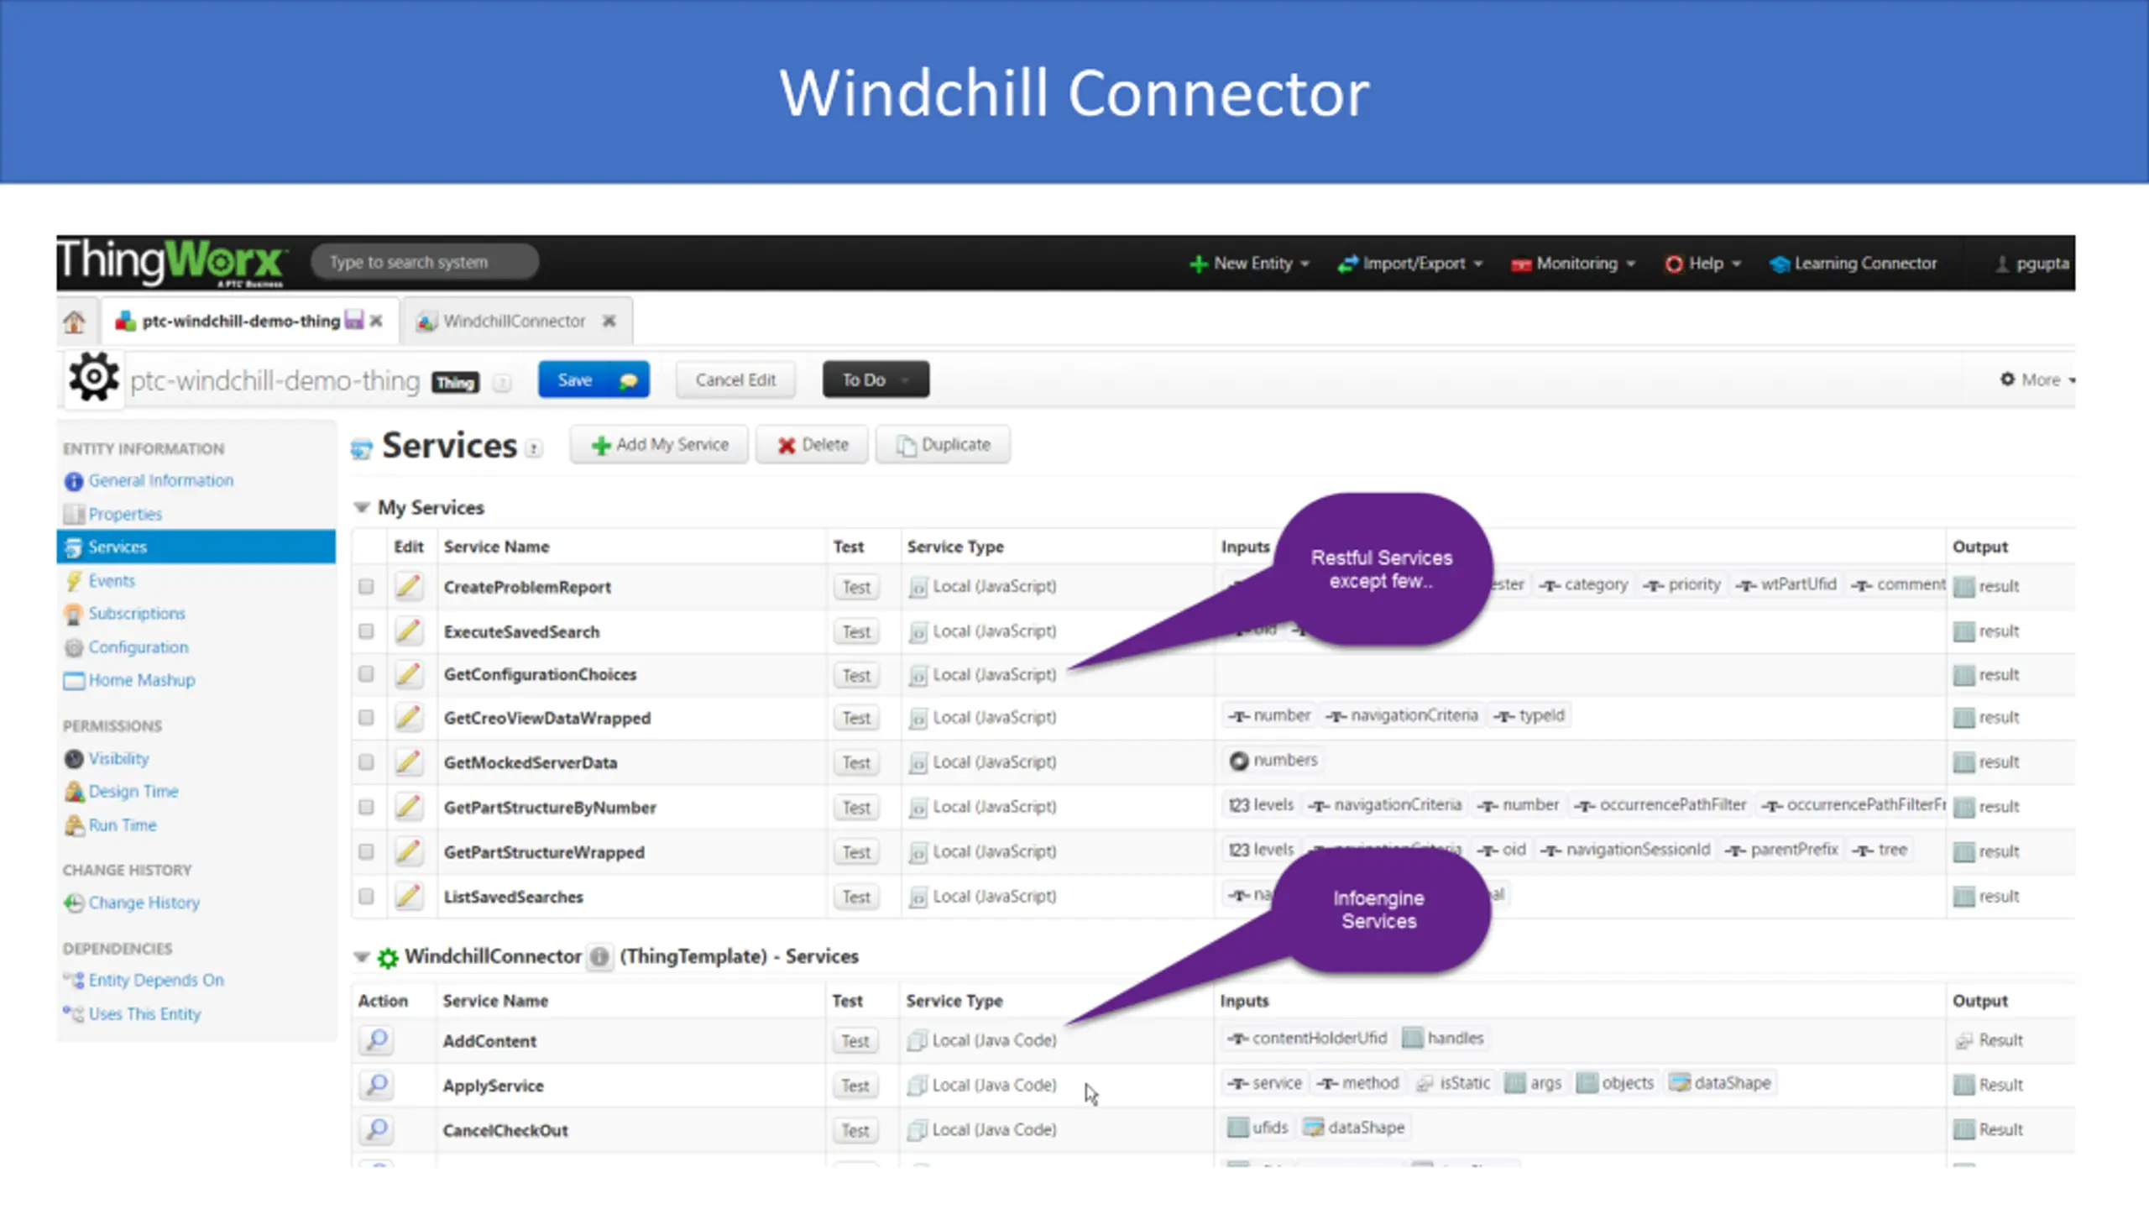Click the pgupta user icon
2149x1209 pixels.
2002,264
